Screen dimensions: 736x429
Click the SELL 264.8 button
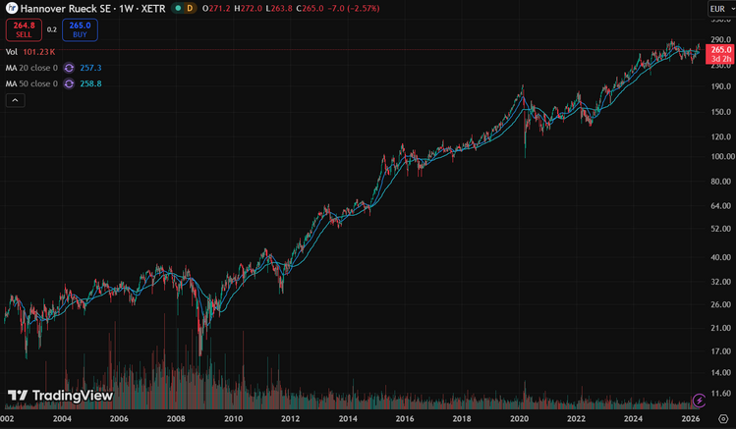point(24,29)
